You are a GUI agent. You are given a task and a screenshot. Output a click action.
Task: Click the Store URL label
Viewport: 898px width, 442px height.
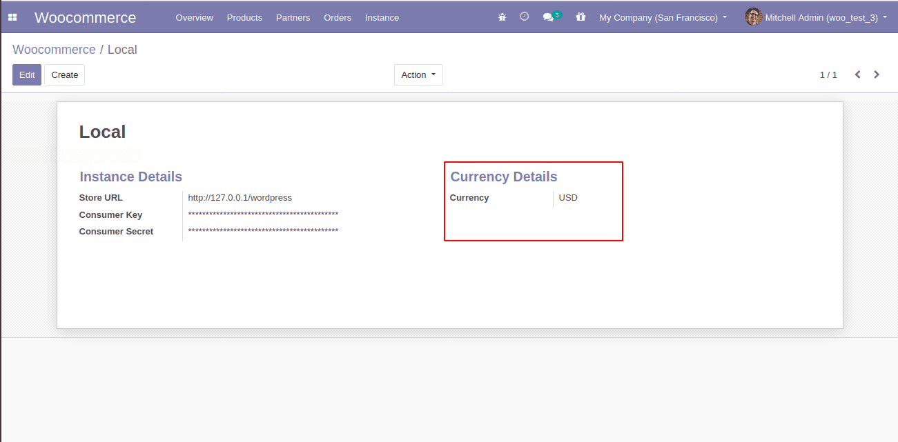[101, 198]
